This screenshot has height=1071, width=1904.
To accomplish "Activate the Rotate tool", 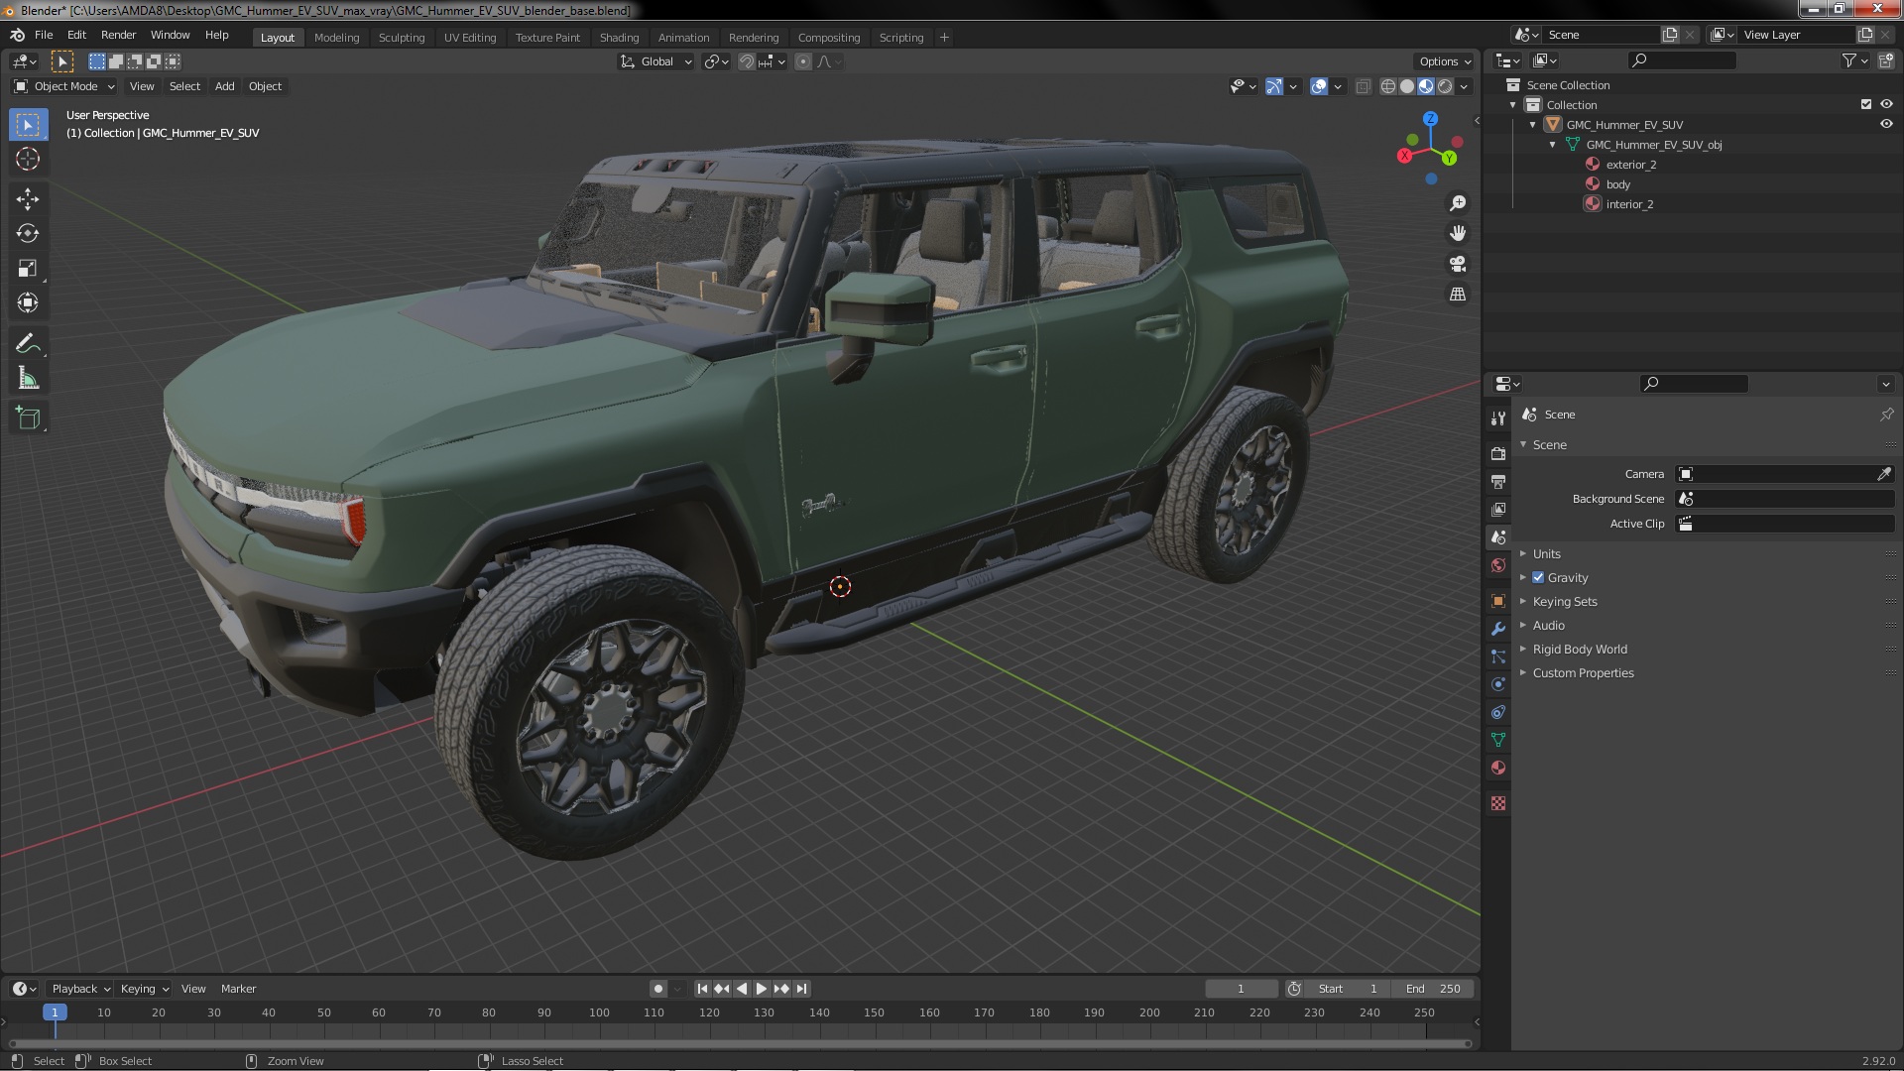I will (x=28, y=234).
